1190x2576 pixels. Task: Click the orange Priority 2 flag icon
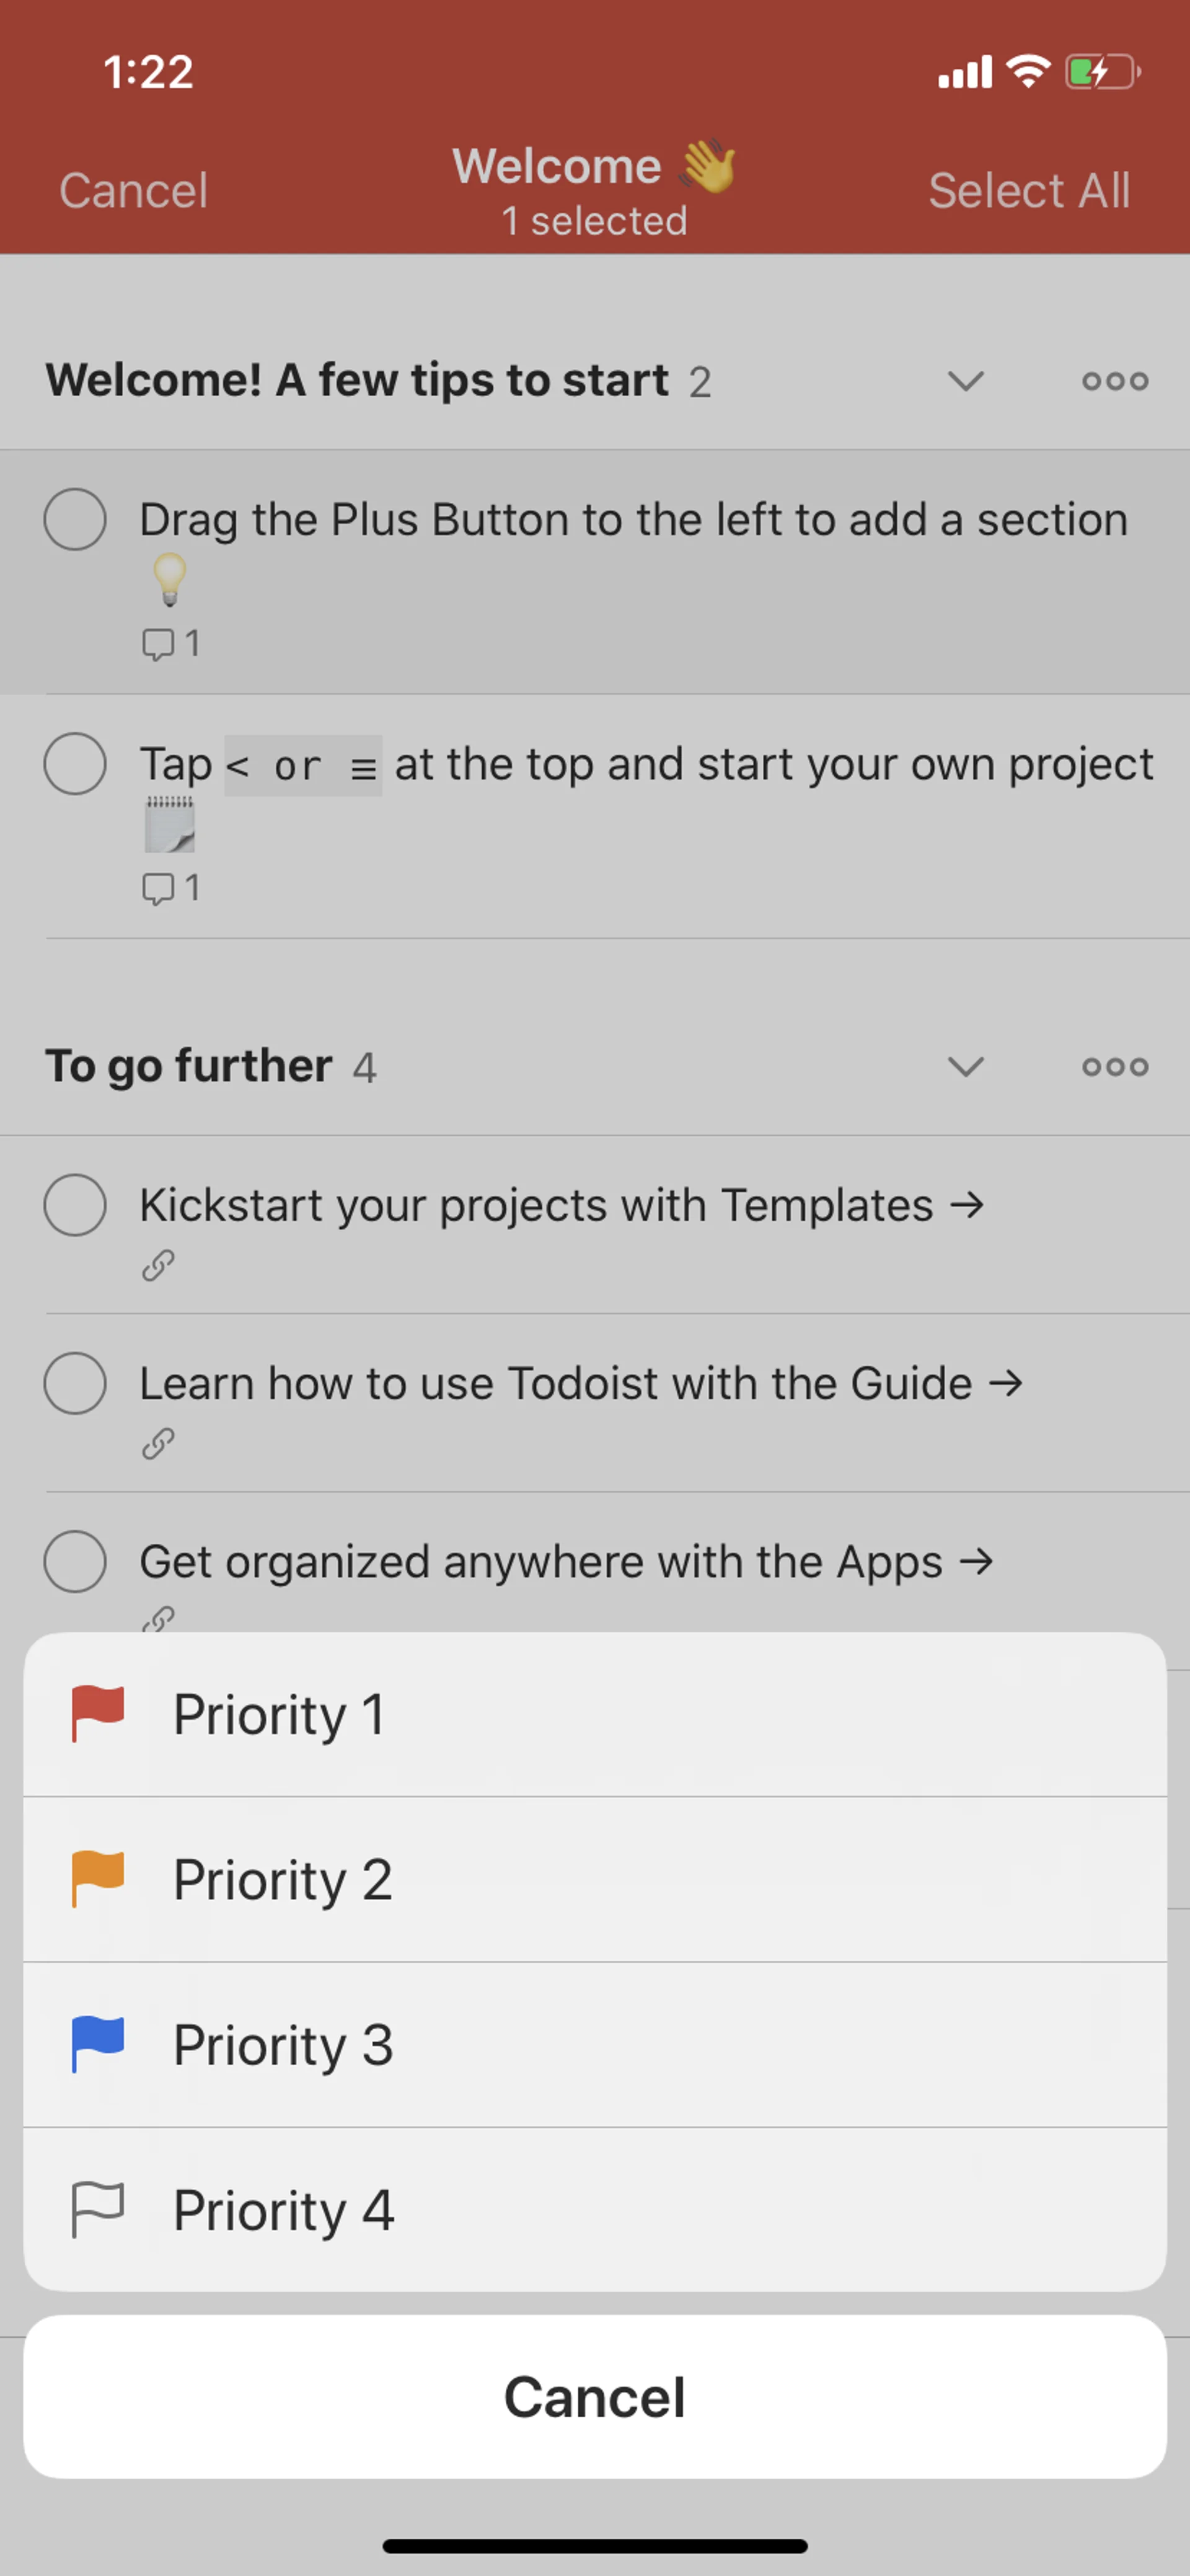tap(97, 1879)
